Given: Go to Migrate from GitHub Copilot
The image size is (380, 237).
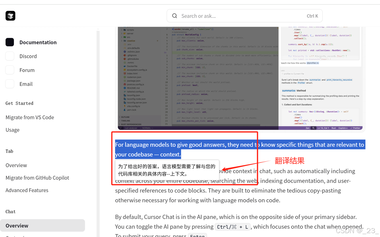Looking at the screenshot, I should pos(37,178).
